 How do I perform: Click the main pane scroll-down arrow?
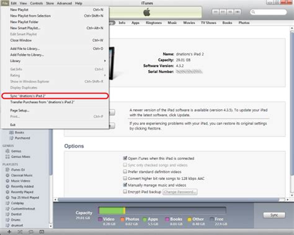292,195
